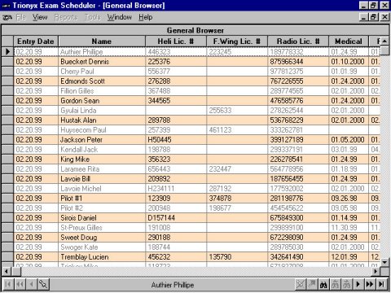391x293 pixels.
Task: Open the Reports menu
Action: (66, 17)
